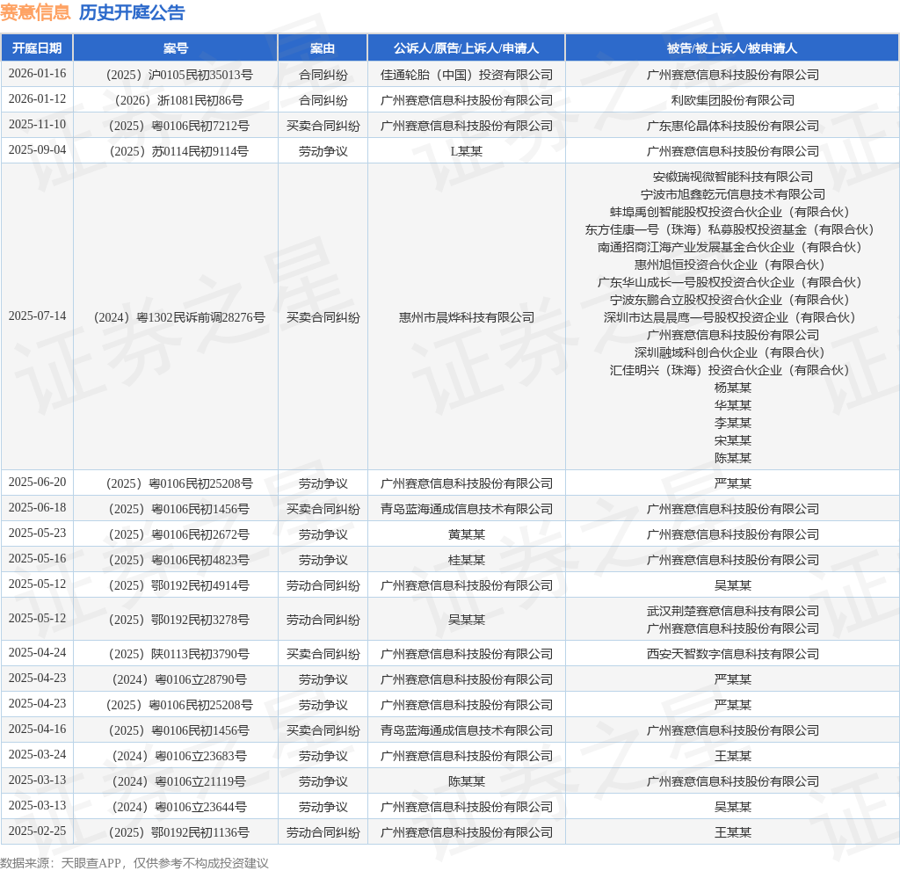
Task: Click defendant 杨某某
Action: point(733,388)
